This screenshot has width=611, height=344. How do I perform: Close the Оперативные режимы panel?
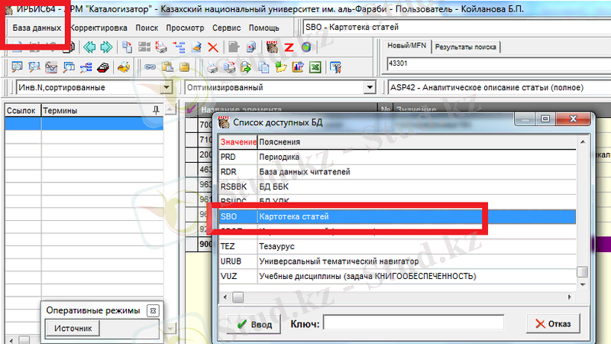tap(153, 311)
